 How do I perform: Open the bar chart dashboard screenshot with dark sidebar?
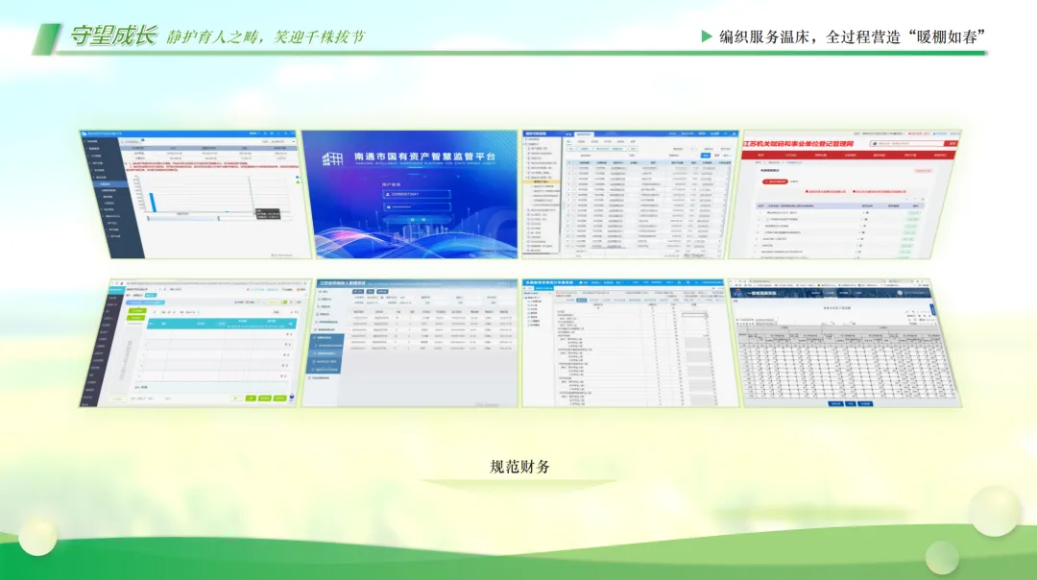click(195, 194)
